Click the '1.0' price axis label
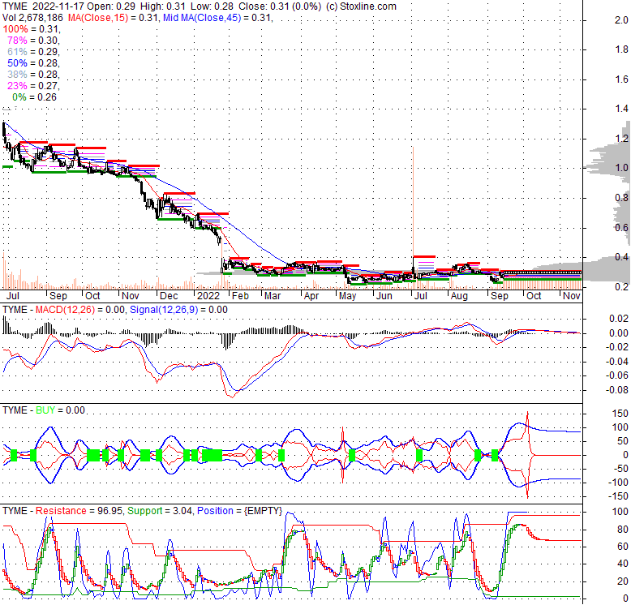 [x=621, y=168]
